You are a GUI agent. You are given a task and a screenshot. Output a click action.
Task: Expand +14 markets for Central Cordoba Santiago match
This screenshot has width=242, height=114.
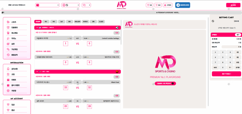(117, 33)
